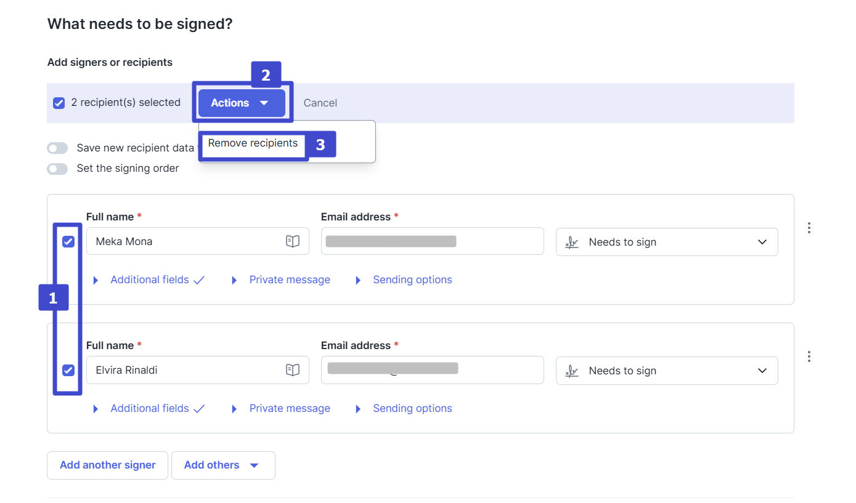Expand Additional fields for Meka Mona

pos(149,280)
